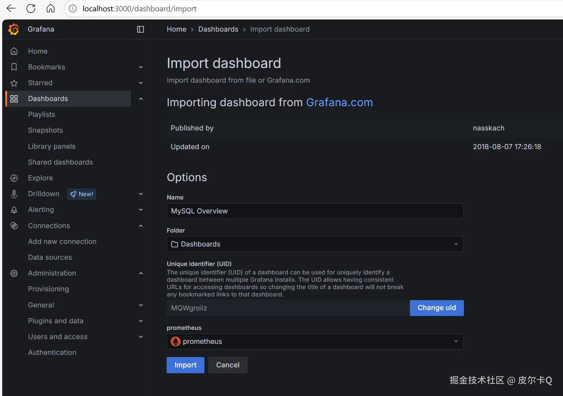The height and width of the screenshot is (396, 563).
Task: Click the browser back arrow
Action: pos(11,8)
